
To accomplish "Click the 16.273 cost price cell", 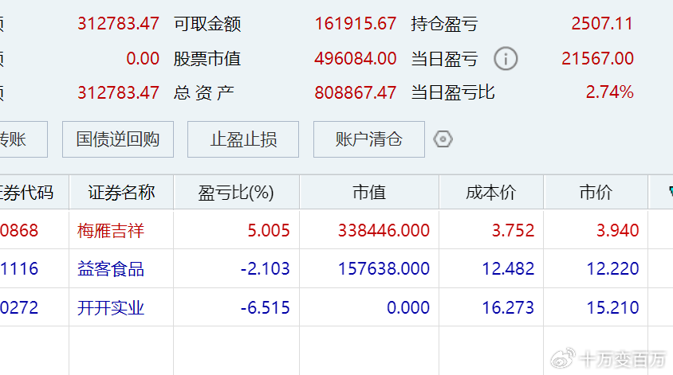I will click(x=508, y=307).
